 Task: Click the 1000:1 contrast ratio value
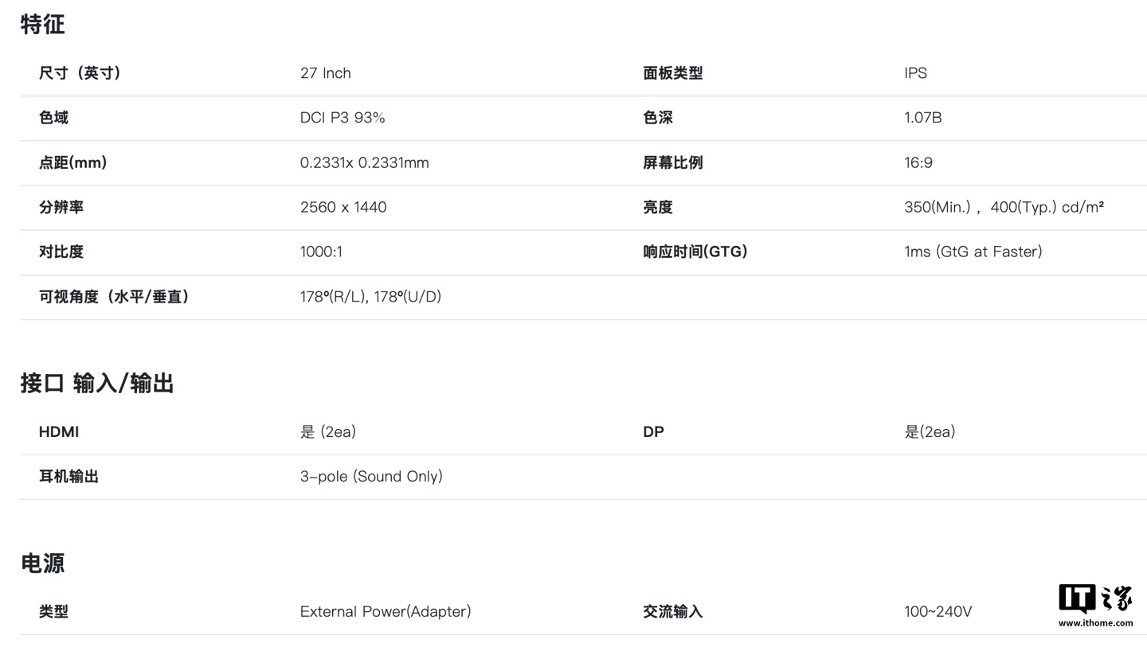point(321,252)
